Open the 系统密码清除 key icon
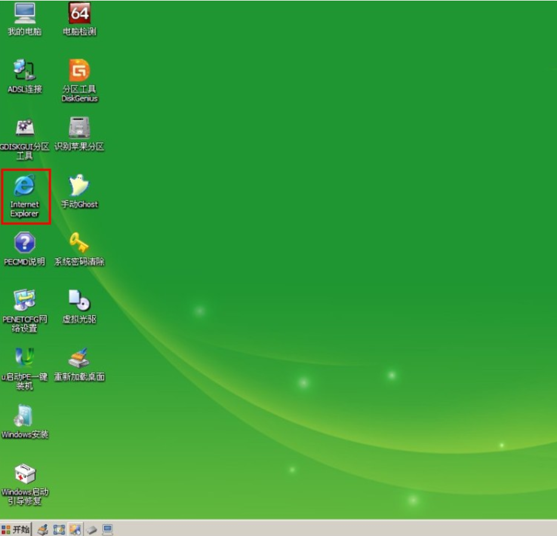The width and height of the screenshot is (557, 536). click(x=79, y=243)
